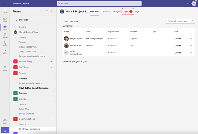Open Calls in the left rail

(x=5, y=44)
